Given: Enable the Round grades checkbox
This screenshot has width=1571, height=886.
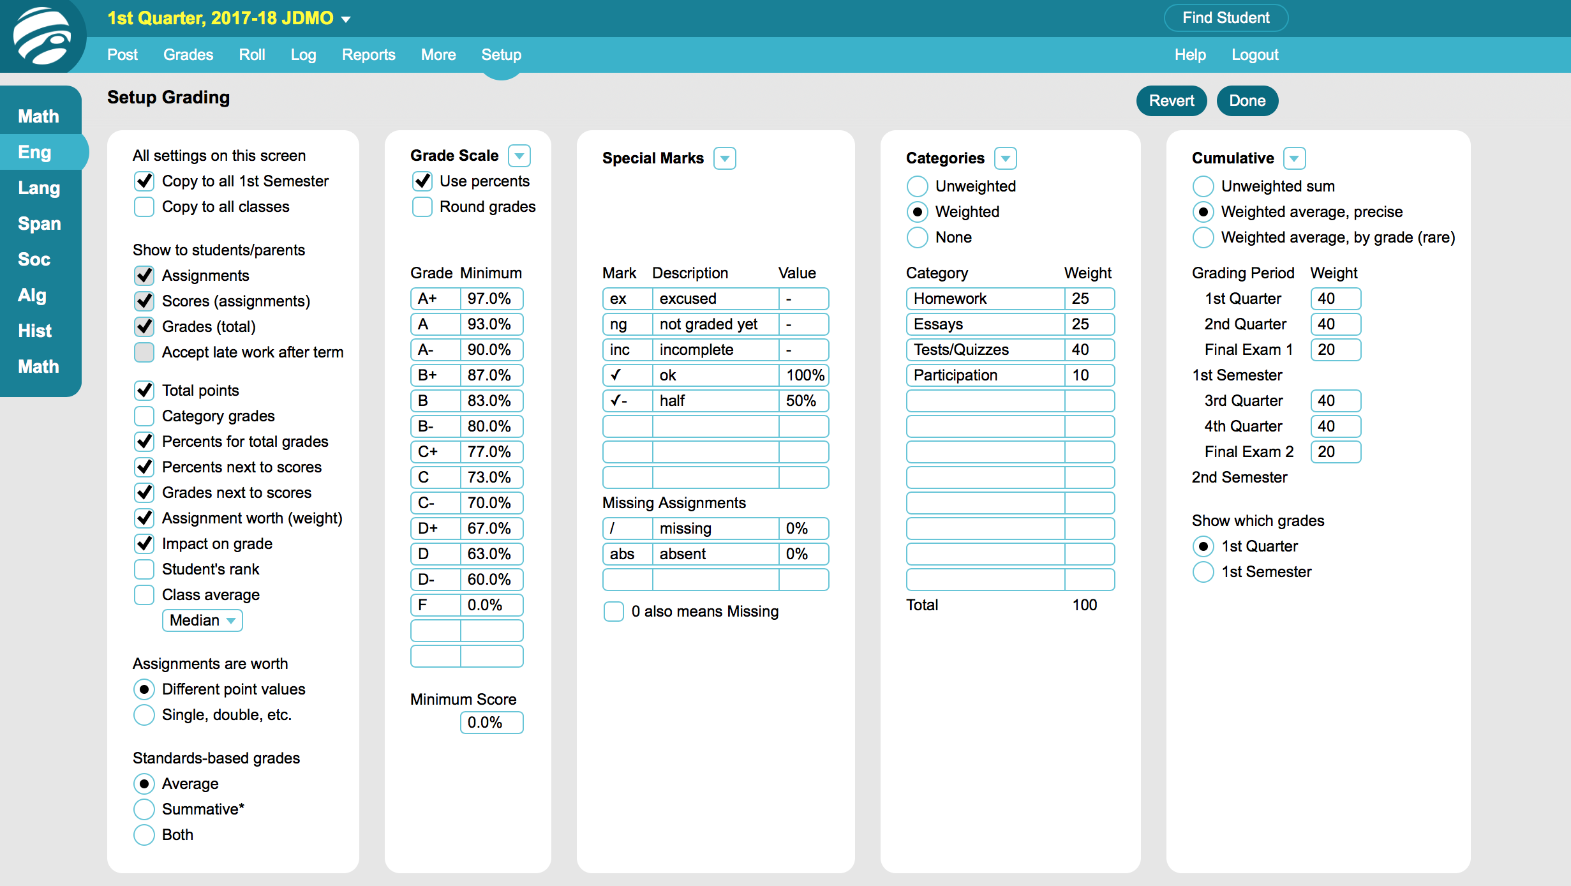Looking at the screenshot, I should (x=422, y=206).
